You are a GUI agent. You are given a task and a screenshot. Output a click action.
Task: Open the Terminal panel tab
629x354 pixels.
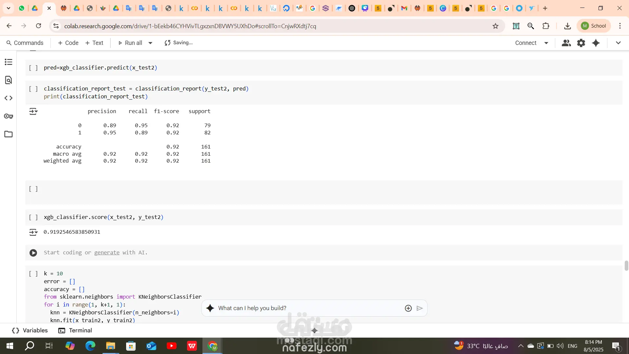pyautogui.click(x=75, y=330)
